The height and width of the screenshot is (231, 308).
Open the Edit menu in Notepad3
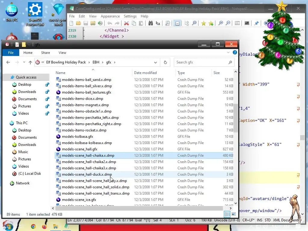coord(82,16)
